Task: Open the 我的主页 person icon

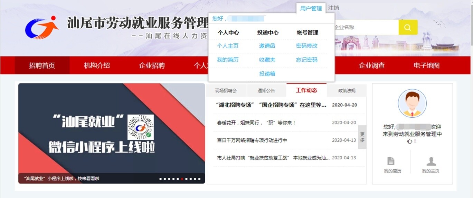Action: point(431,161)
